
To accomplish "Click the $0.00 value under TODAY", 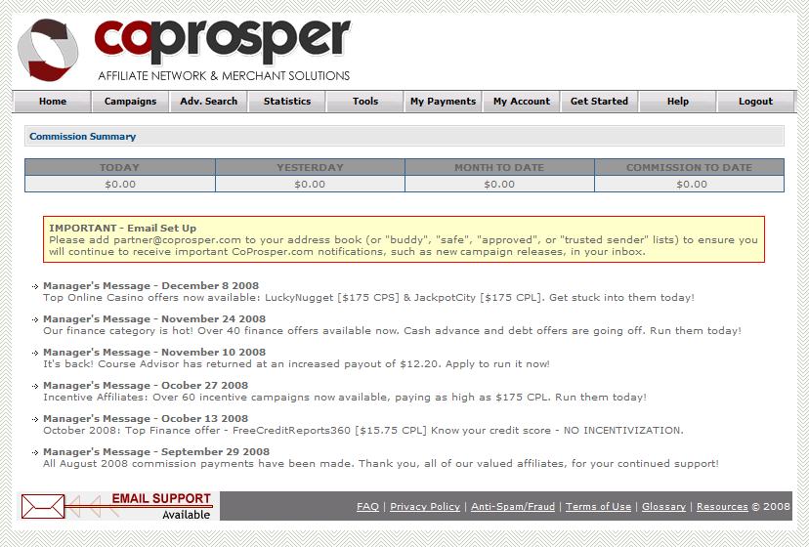I will coord(120,185).
